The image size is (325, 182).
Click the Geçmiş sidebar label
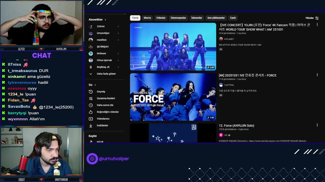[x=101, y=92]
